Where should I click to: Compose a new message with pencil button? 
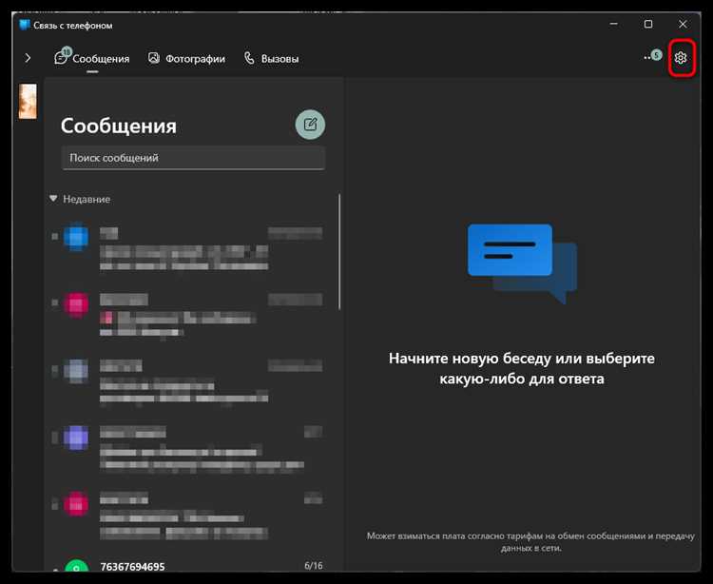tap(310, 125)
